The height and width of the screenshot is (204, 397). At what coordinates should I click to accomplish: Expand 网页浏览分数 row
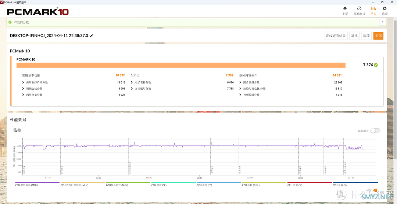pos(23,95)
